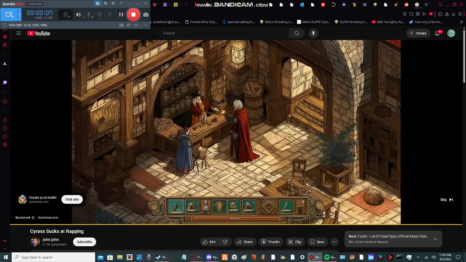This screenshot has height=262, width=466.
Task: Open YouTube notifications bell
Action: tap(437, 33)
